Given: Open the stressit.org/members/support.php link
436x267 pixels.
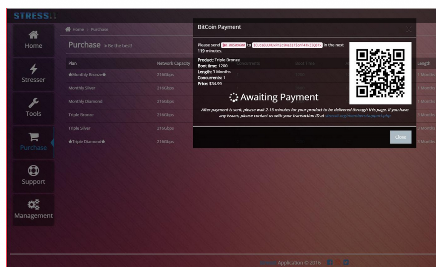Looking at the screenshot, I should point(358,116).
